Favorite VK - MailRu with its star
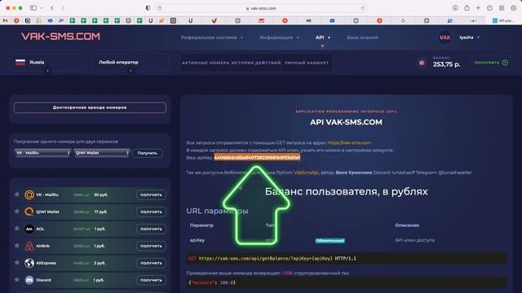 pos(17,195)
